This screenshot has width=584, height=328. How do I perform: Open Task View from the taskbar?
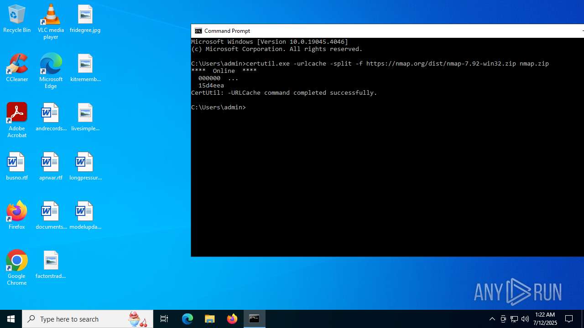tap(164, 319)
